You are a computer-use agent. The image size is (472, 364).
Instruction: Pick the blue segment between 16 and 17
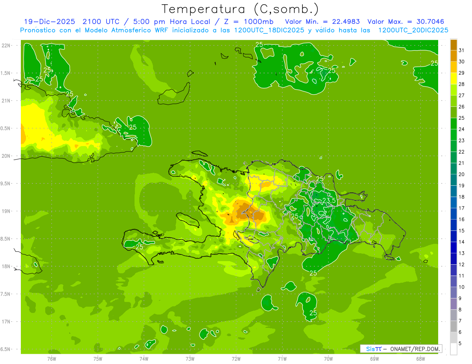454,214
